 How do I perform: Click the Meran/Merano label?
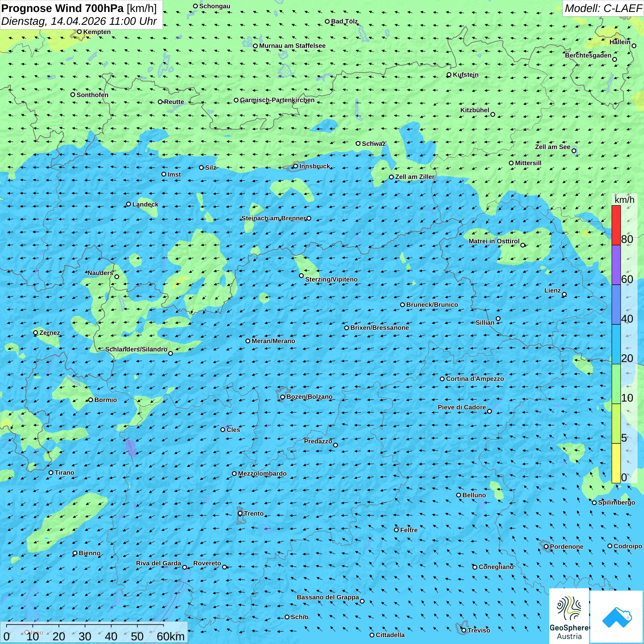pos(273,341)
